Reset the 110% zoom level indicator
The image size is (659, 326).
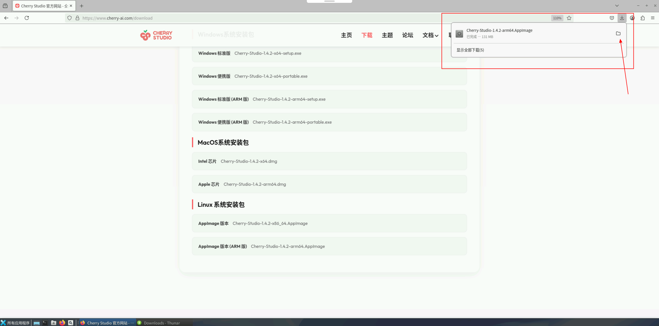(557, 18)
